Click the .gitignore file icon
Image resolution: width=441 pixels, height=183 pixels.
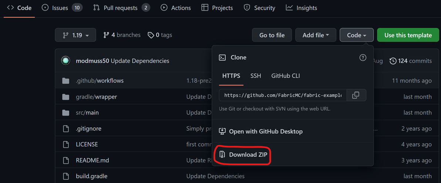66,129
